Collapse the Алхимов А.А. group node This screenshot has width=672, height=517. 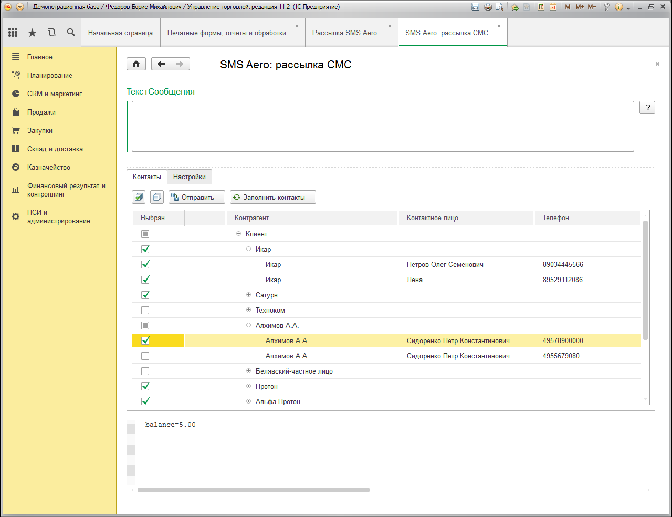tap(249, 325)
